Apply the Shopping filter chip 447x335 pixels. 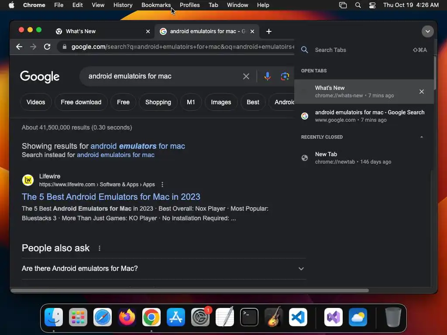tap(158, 102)
